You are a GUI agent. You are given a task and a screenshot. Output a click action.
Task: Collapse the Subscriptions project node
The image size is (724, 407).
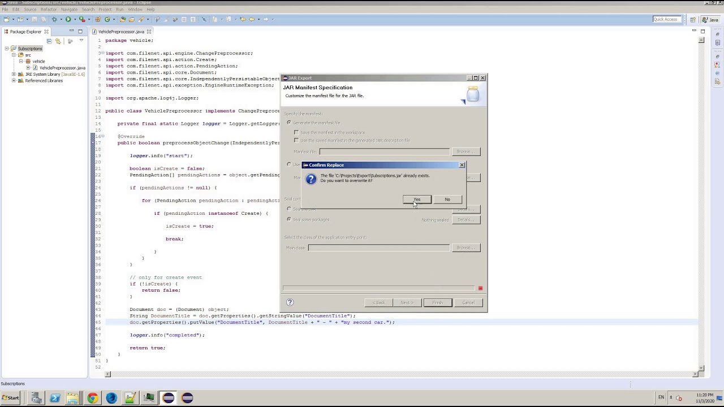click(7, 49)
